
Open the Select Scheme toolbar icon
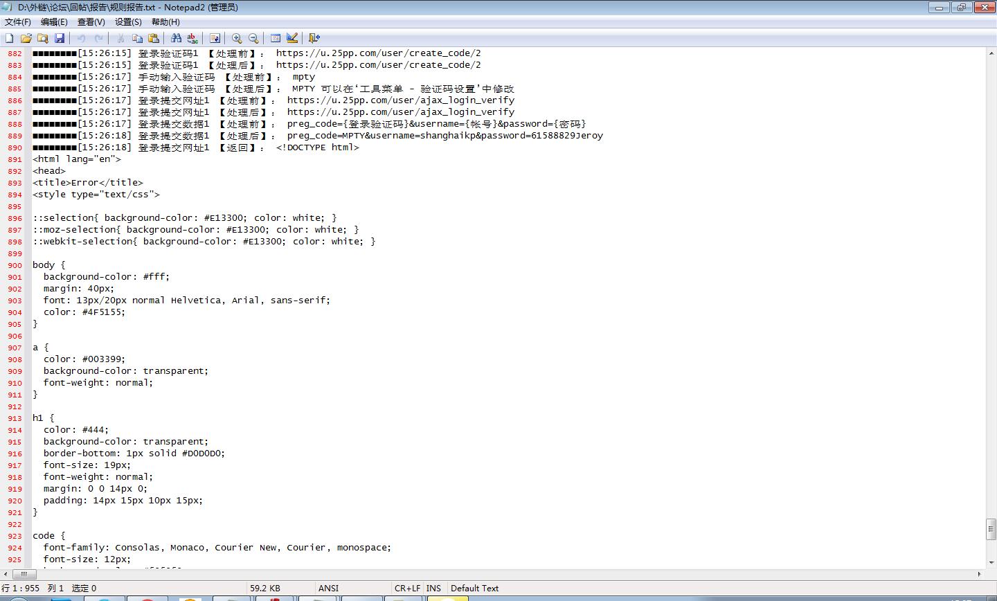tap(276, 38)
